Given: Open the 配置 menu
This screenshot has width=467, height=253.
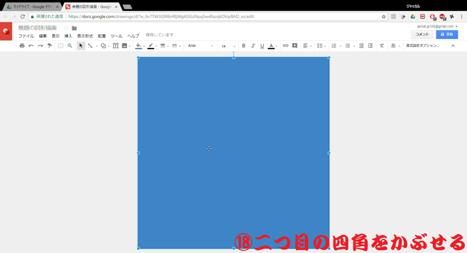Looking at the screenshot, I should (x=102, y=36).
